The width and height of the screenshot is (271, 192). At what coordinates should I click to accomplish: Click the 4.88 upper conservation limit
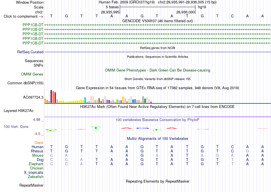(37, 120)
